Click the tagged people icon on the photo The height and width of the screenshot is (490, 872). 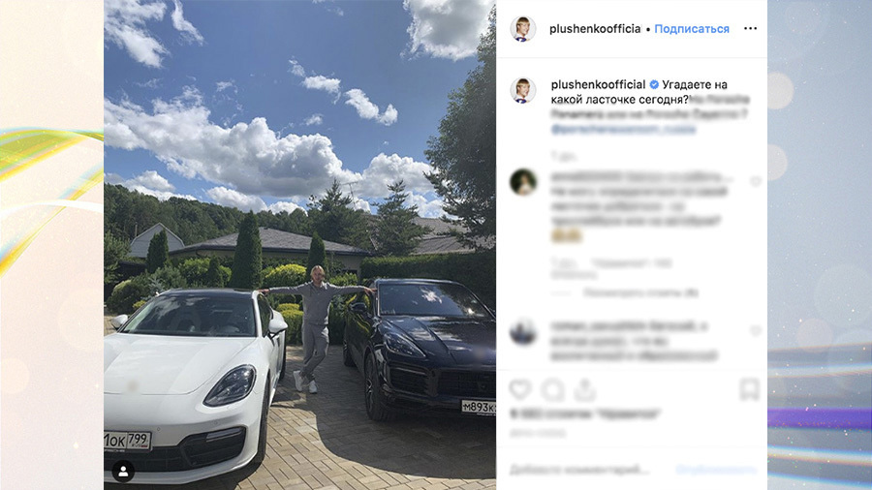click(123, 472)
